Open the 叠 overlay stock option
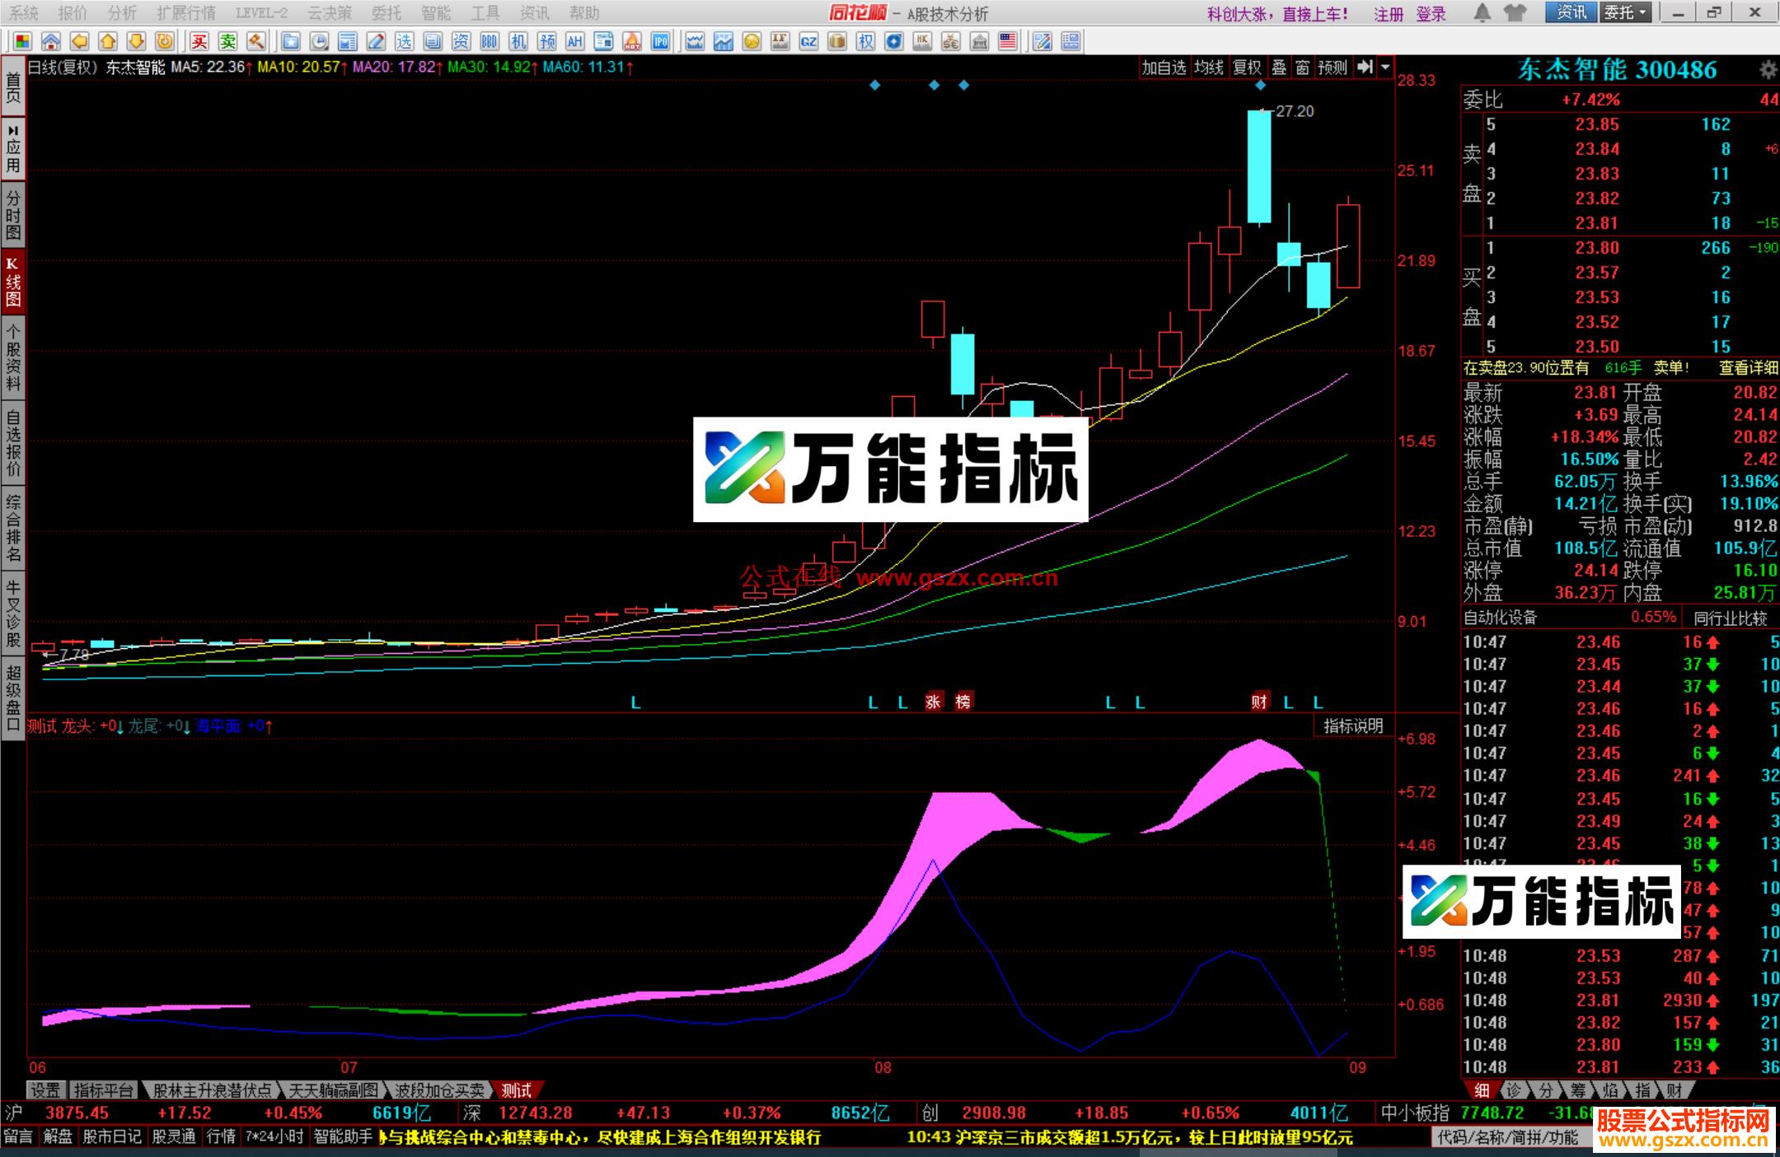Image resolution: width=1780 pixels, height=1157 pixels. coord(1280,69)
